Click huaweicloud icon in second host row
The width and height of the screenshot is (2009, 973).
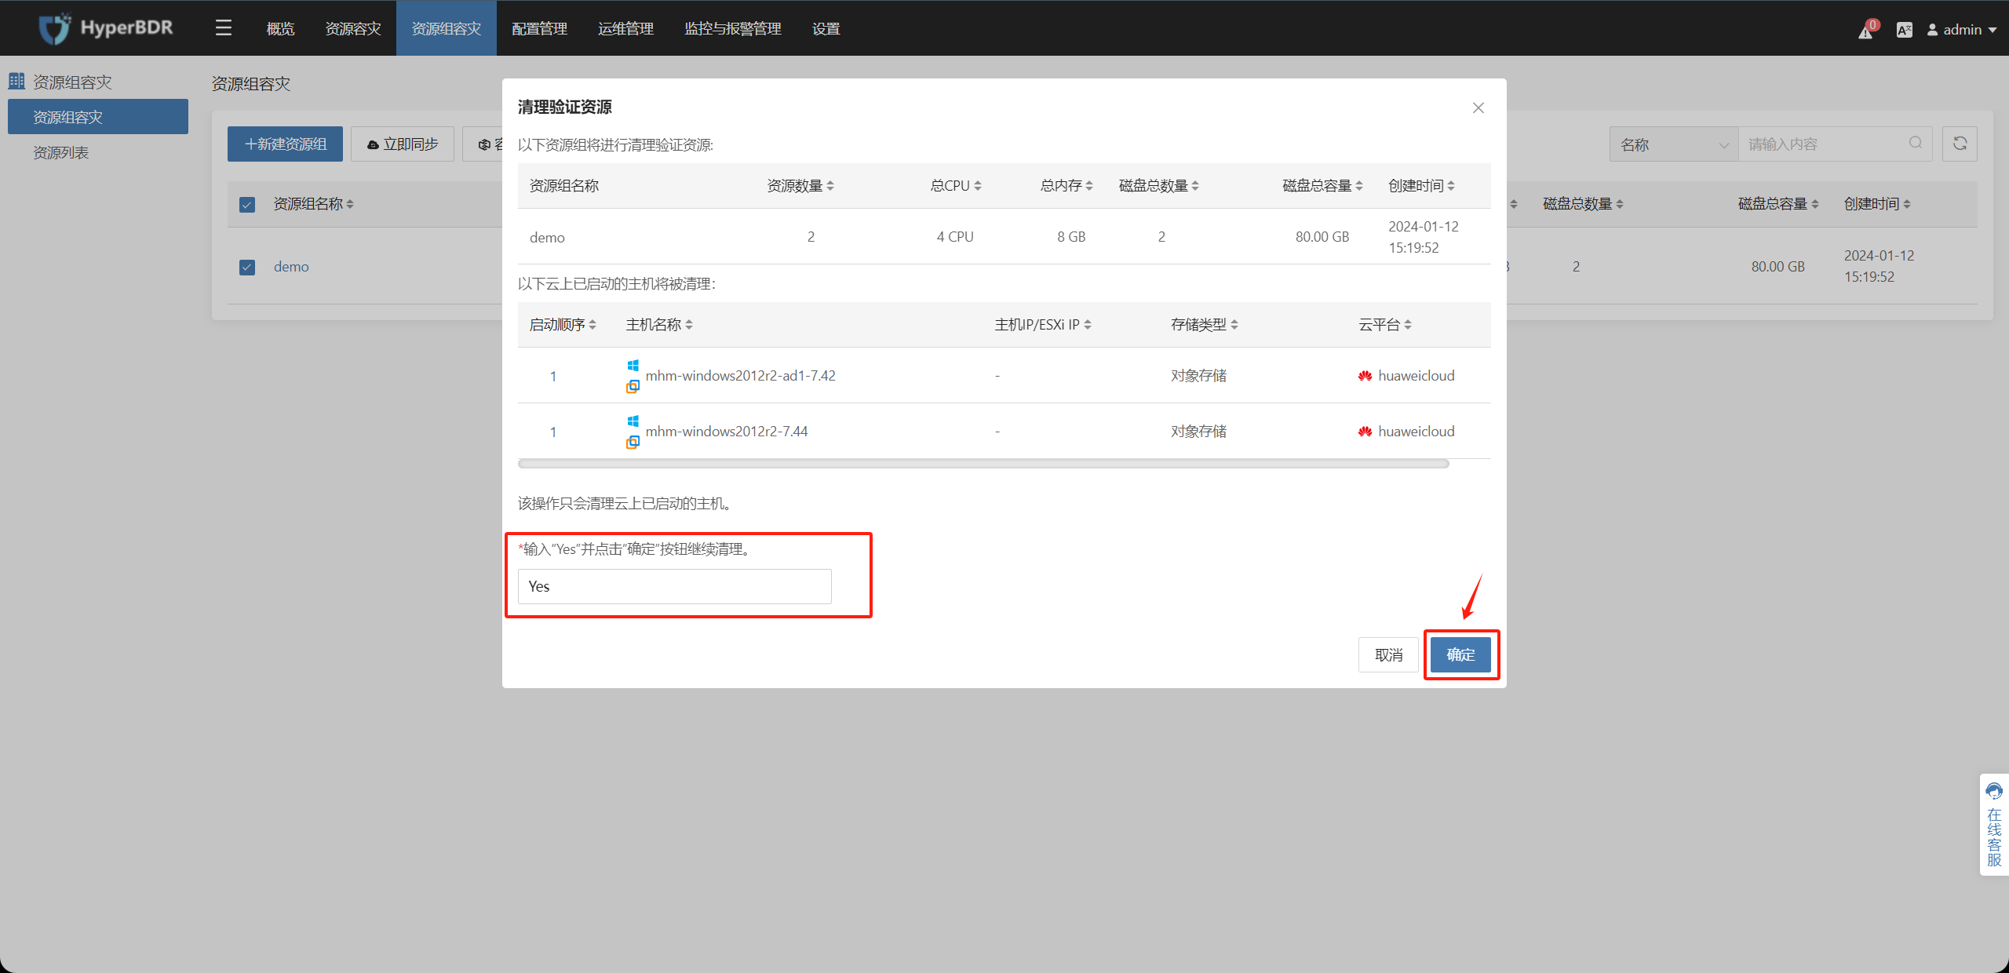[x=1365, y=432]
